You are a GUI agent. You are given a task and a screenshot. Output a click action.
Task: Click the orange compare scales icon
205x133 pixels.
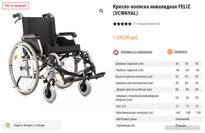[170, 52]
